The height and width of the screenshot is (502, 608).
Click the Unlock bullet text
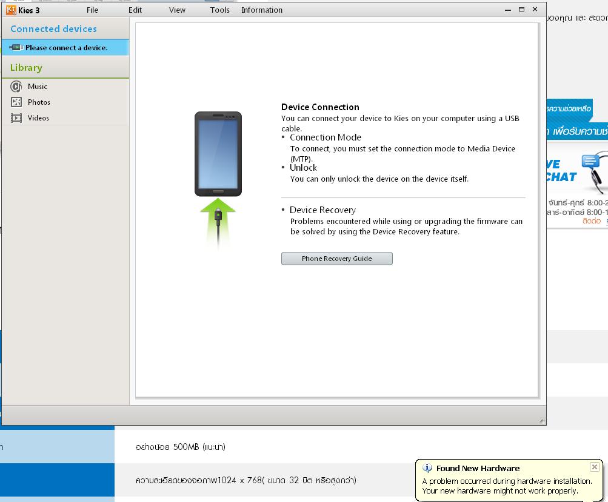pos(303,167)
